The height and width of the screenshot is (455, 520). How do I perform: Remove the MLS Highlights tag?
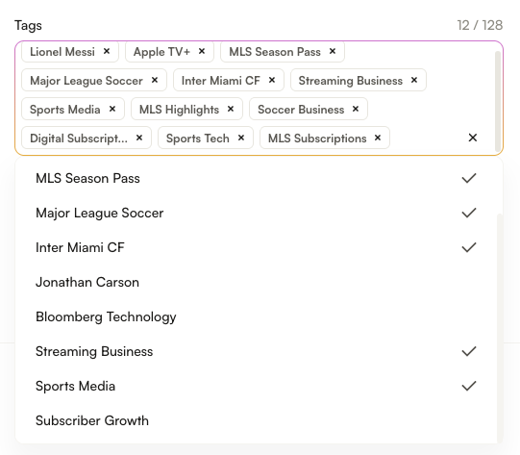click(x=231, y=110)
